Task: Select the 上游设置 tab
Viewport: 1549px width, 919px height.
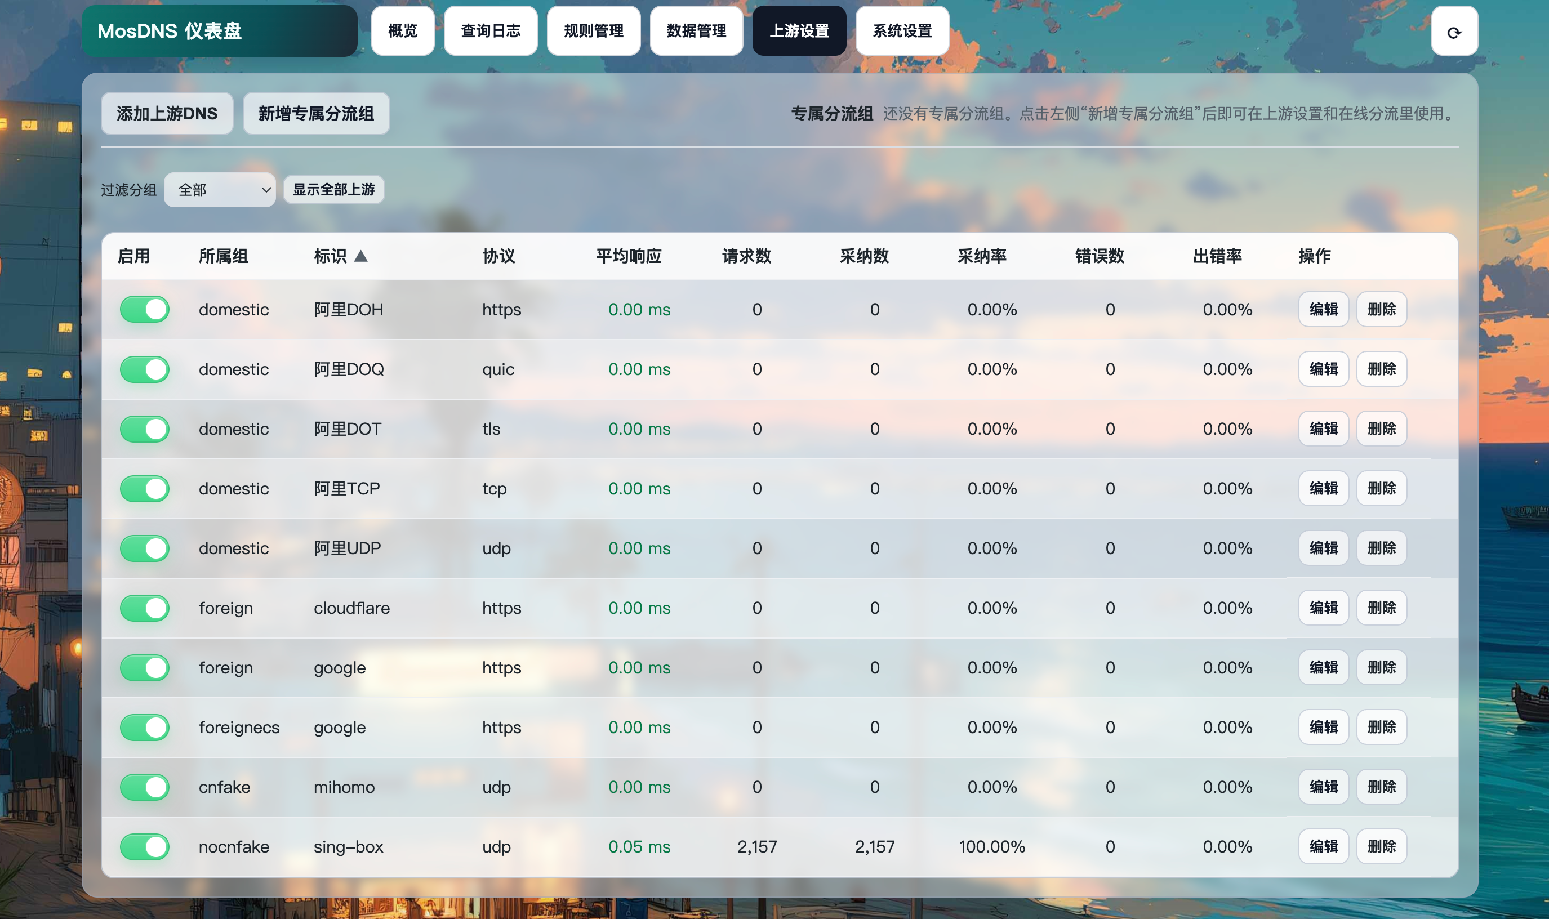Action: point(799,31)
